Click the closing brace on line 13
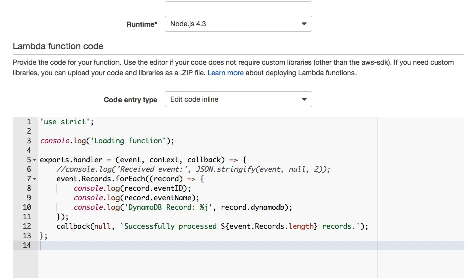473x278 pixels. pos(42,236)
